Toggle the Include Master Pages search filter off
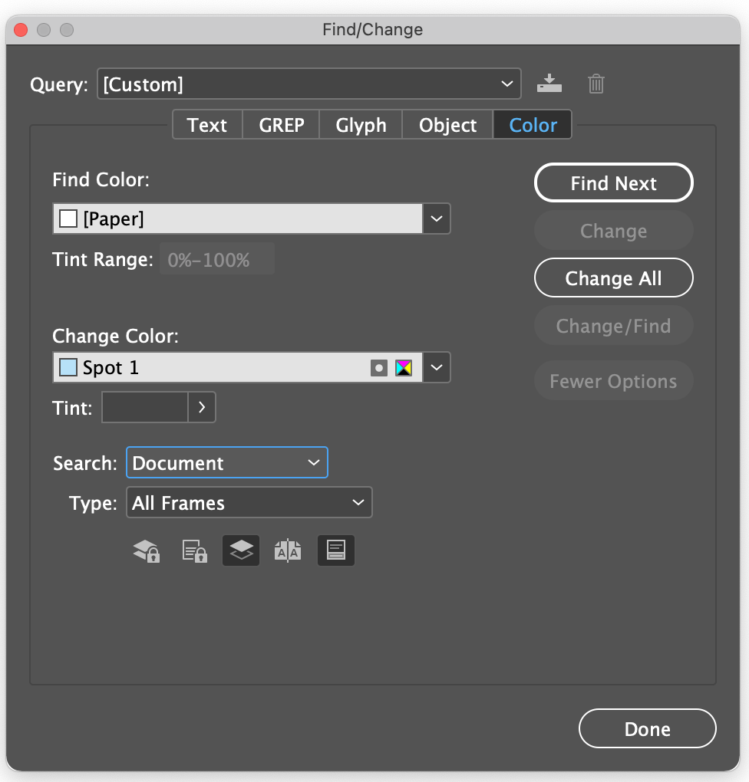Viewport: 749px width, 782px height. 288,550
